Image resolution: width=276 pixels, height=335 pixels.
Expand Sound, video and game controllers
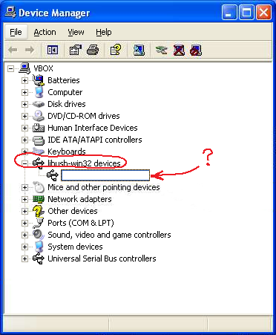[24, 235]
